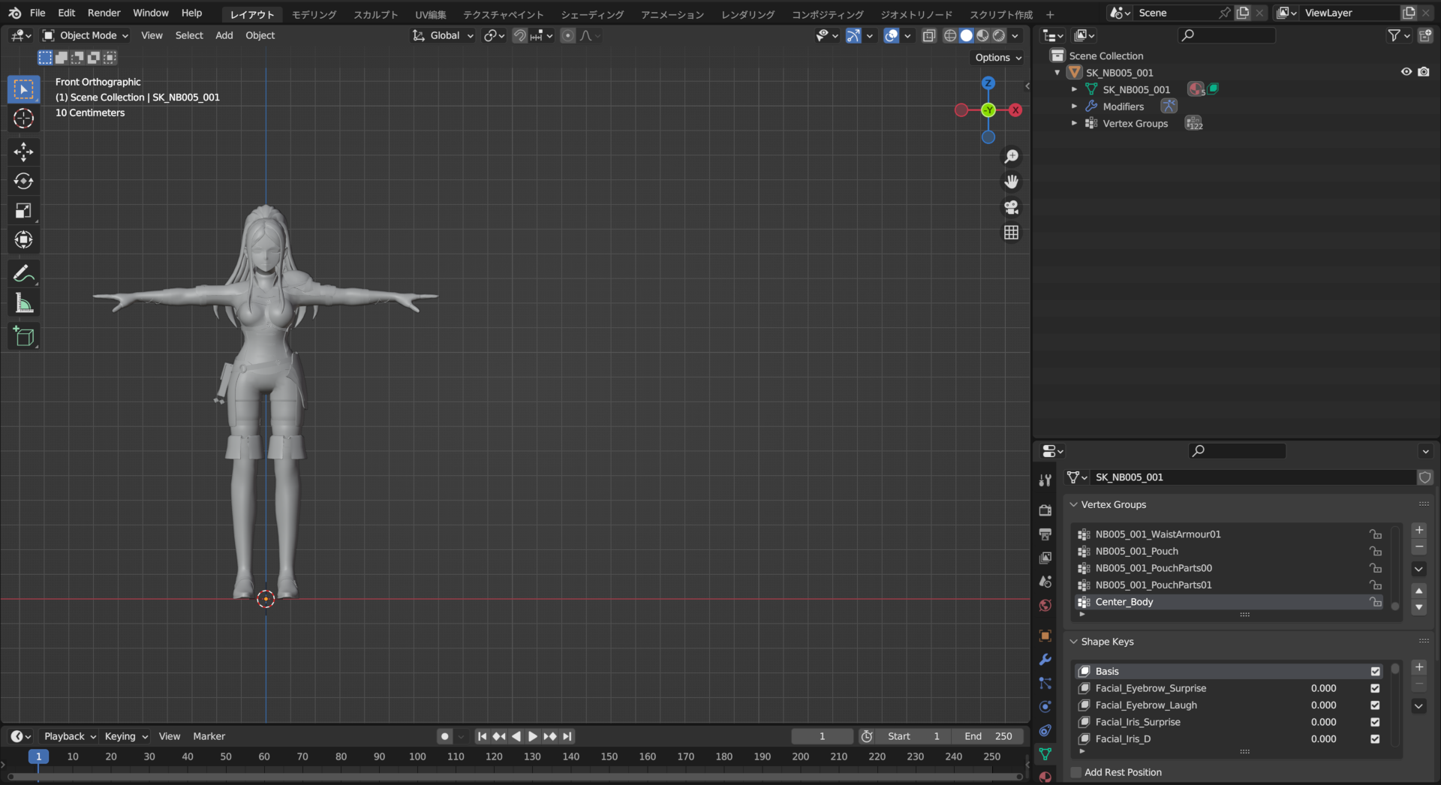Collapse the Vertex Groups panel
This screenshot has height=785, width=1441.
[x=1073, y=504]
